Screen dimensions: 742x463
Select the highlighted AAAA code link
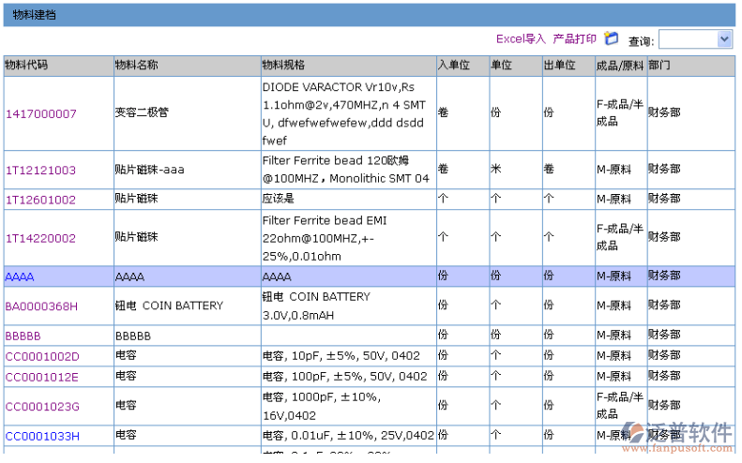tap(20, 277)
